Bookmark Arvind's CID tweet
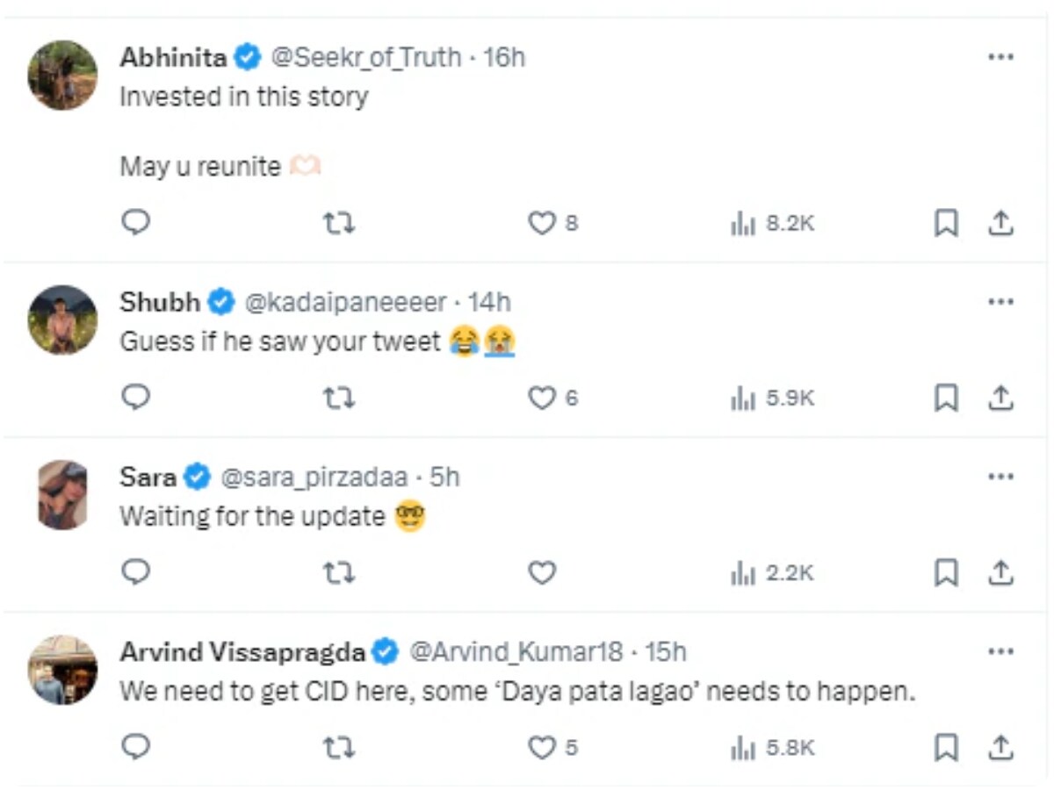 (945, 748)
